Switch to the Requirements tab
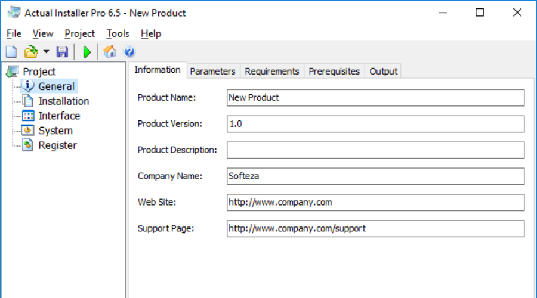Viewport: 537px width, 298px height. coord(271,72)
